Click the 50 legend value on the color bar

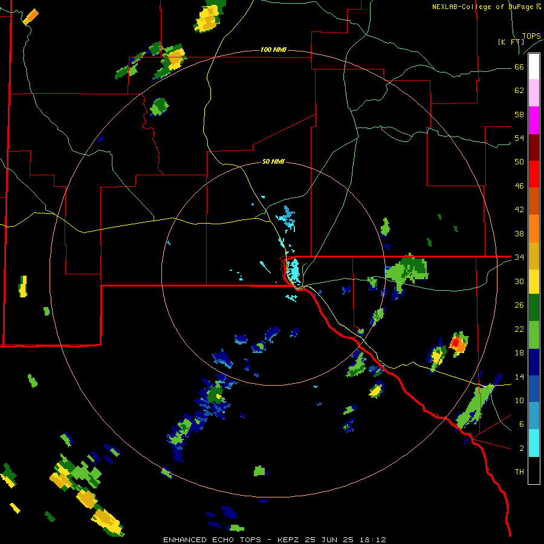[519, 161]
